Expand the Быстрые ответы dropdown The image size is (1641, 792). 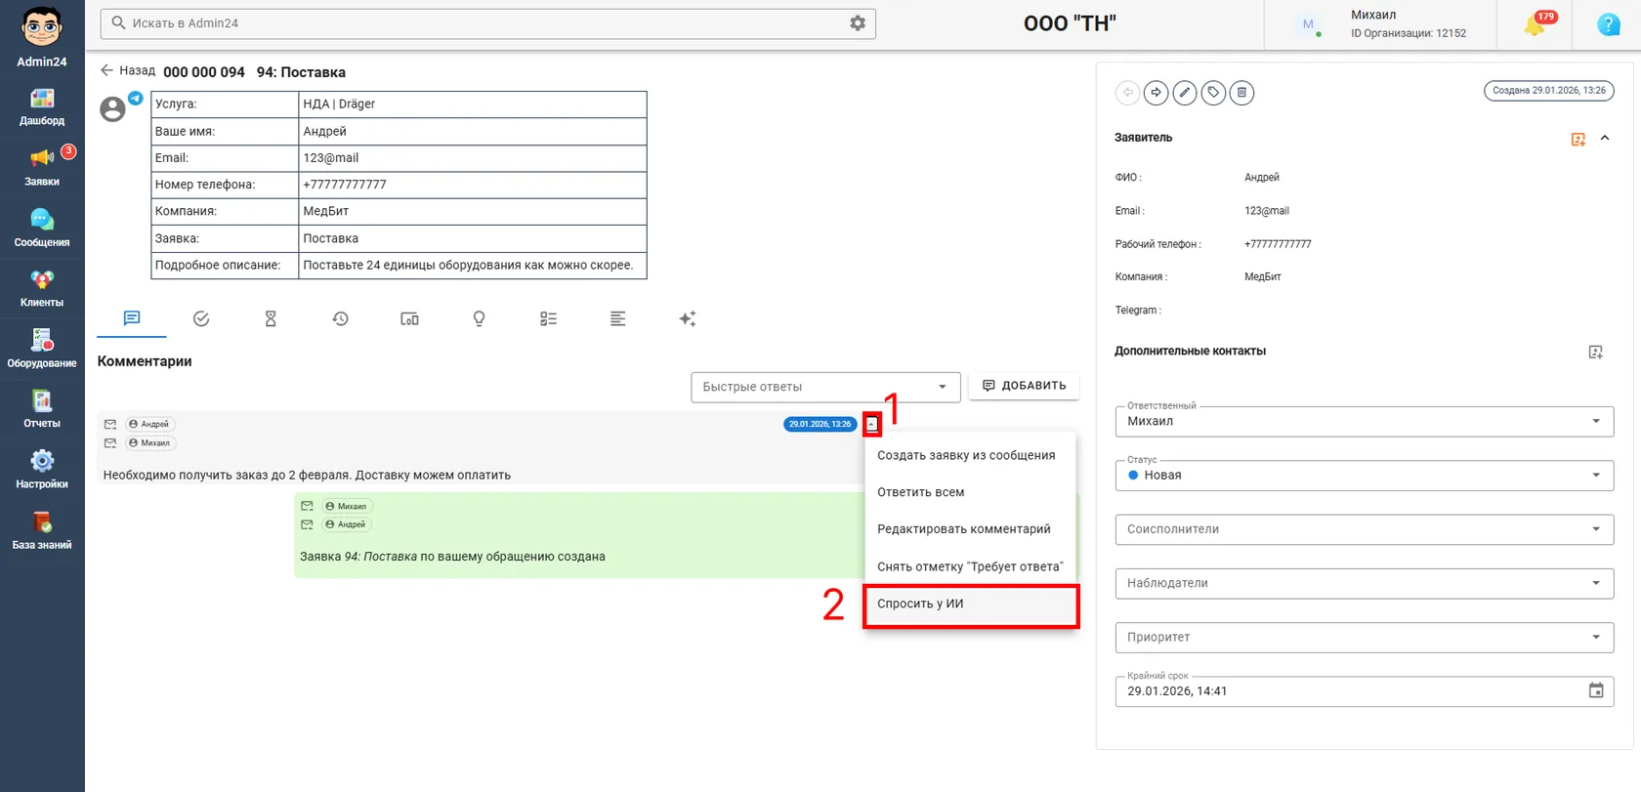point(825,387)
